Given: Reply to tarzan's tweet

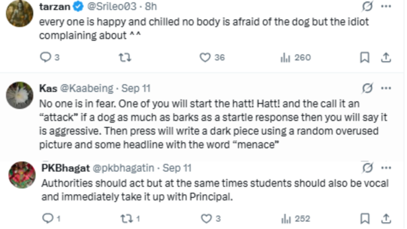Looking at the screenshot, I should tap(49, 57).
